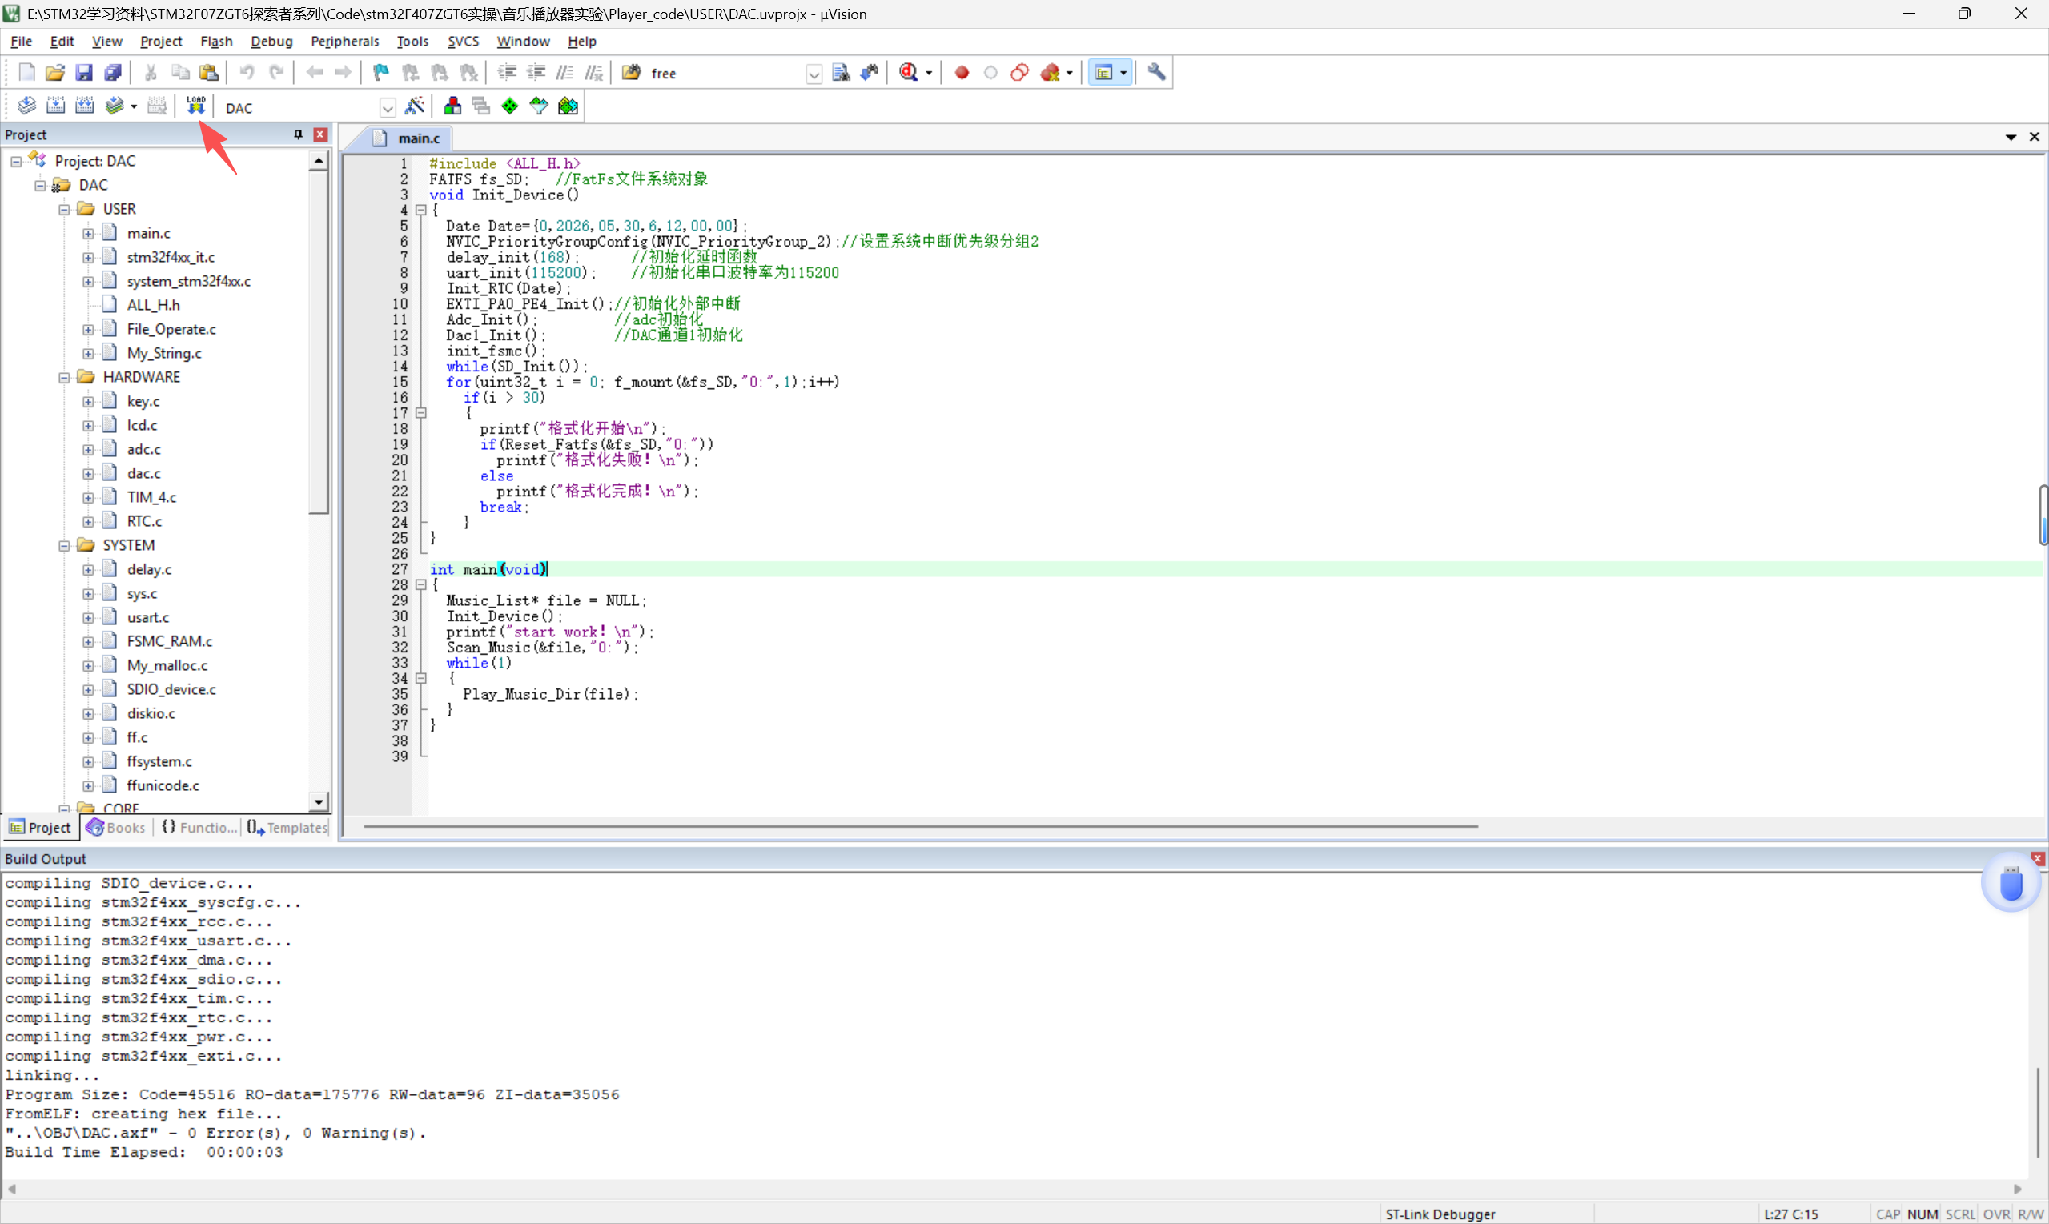Toggle the CAP status indicator
This screenshot has height=1224, width=2049.
pos(1887,1214)
